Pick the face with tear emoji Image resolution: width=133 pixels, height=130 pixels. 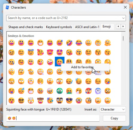[12, 62]
